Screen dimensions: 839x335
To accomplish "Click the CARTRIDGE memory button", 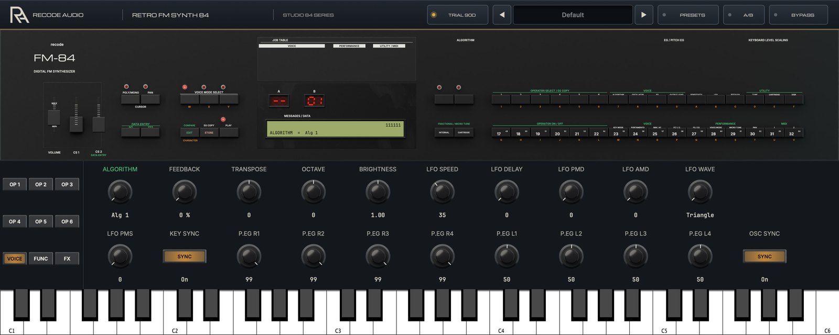I will point(464,132).
